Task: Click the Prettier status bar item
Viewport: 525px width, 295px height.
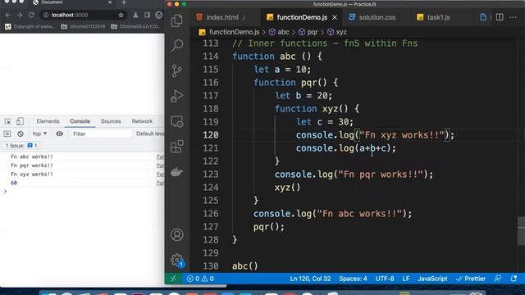Action: pyautogui.click(x=470, y=279)
